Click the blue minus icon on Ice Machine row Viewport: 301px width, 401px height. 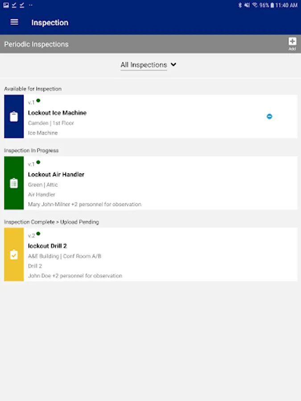point(269,116)
